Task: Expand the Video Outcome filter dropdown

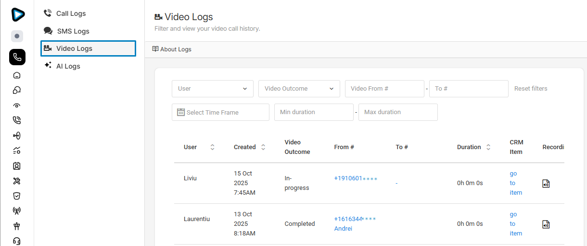Action: [x=299, y=89]
